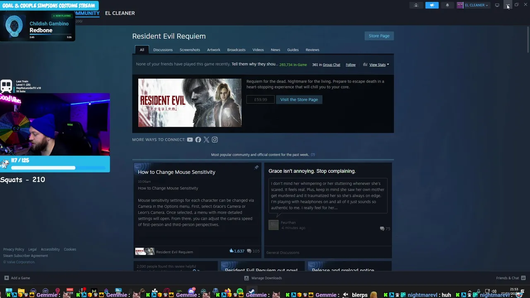Switch to the Discussions tab
The width and height of the screenshot is (530, 298).
pyautogui.click(x=163, y=50)
